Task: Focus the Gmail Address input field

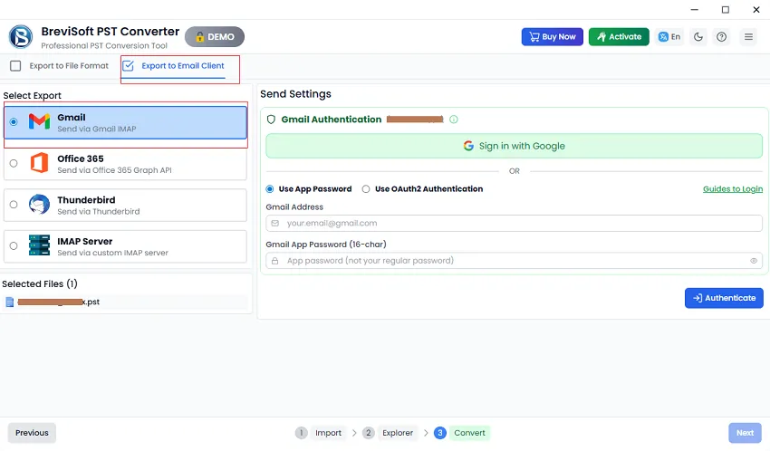Action: pos(515,224)
